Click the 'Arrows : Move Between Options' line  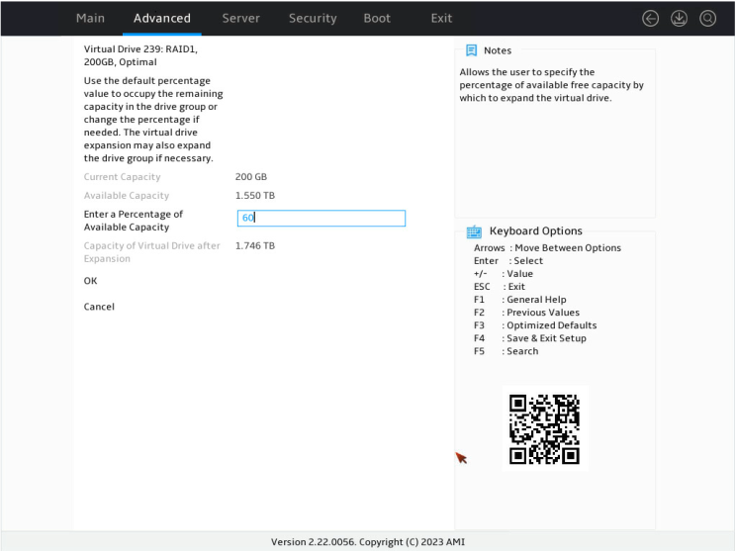(547, 247)
